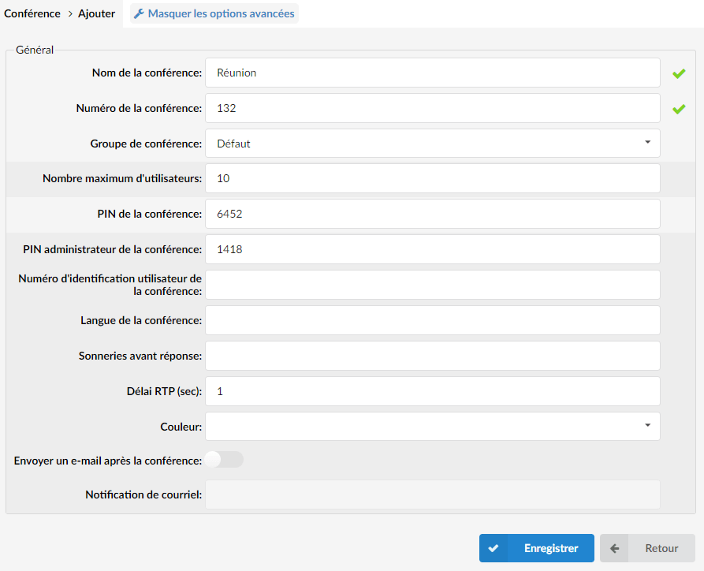Focus the Nom de la conférence field
Viewport: 704px width, 571px height.
[432, 73]
